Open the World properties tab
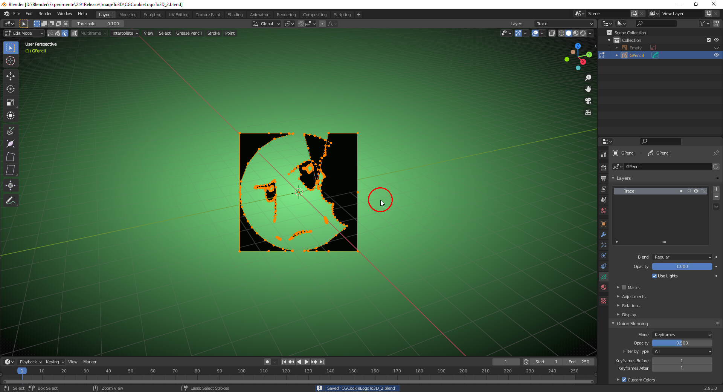 (604, 210)
